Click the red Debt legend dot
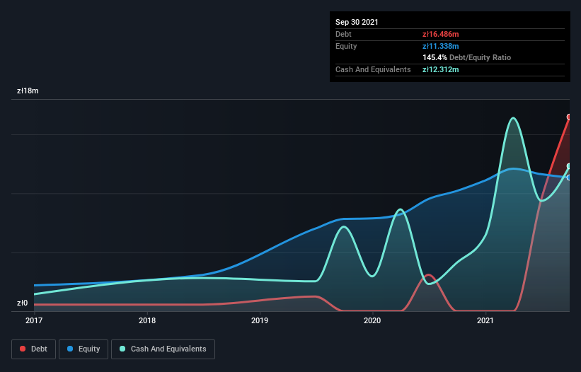The height and width of the screenshot is (372, 581). click(x=23, y=349)
